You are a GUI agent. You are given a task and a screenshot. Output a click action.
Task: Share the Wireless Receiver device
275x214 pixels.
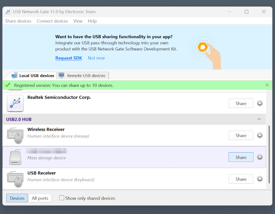241,135
